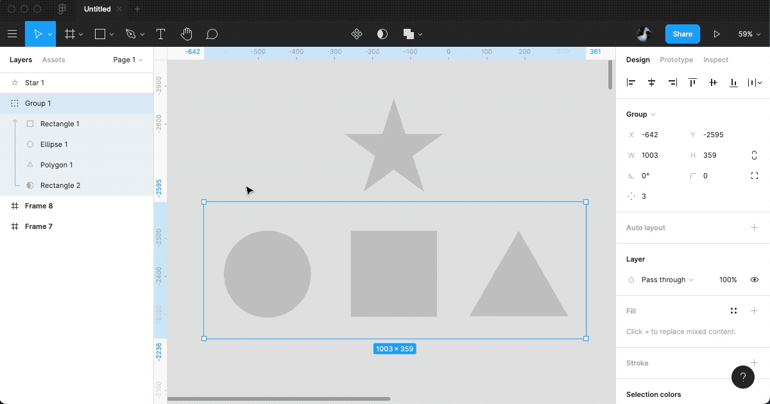Select the Text tool
The height and width of the screenshot is (404, 770).
click(160, 34)
